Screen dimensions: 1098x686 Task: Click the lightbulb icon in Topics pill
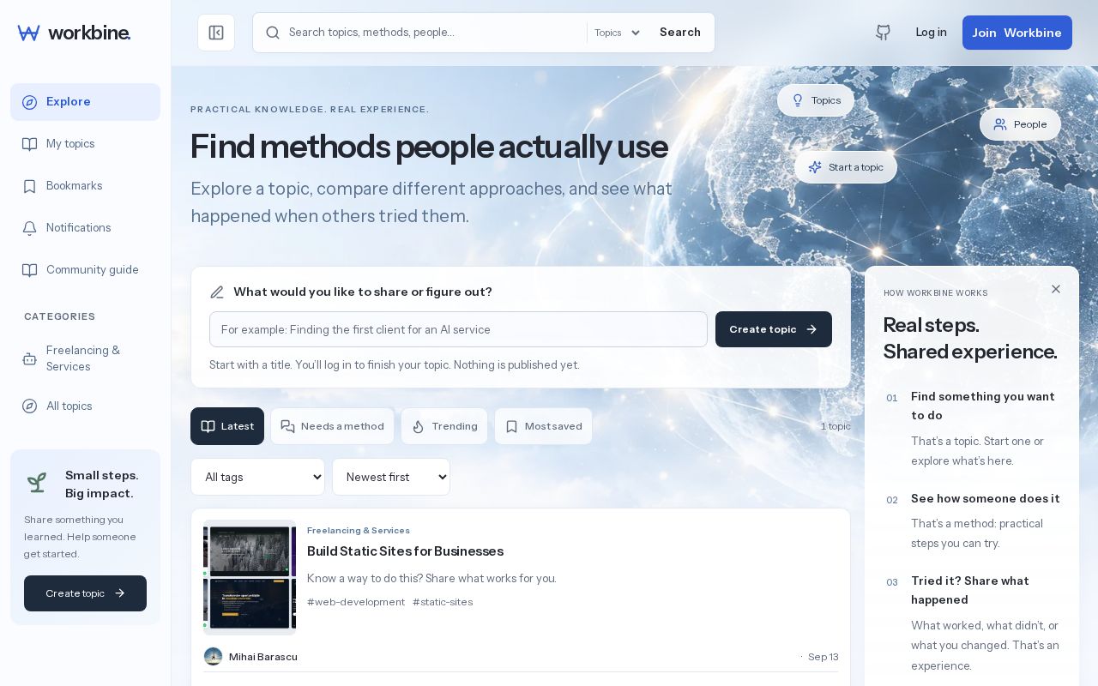798,100
